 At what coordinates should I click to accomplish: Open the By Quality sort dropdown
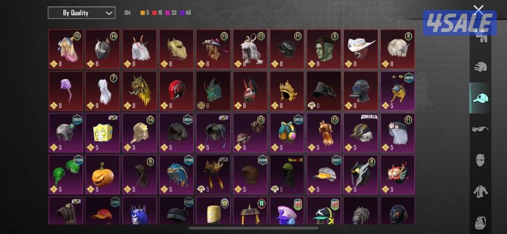click(x=82, y=13)
